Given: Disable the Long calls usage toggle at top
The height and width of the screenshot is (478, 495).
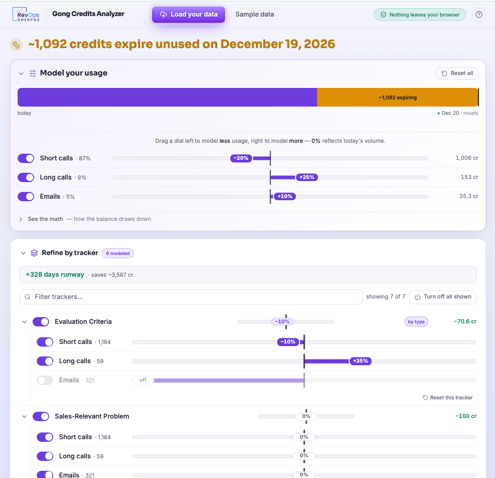Looking at the screenshot, I should pos(26,177).
